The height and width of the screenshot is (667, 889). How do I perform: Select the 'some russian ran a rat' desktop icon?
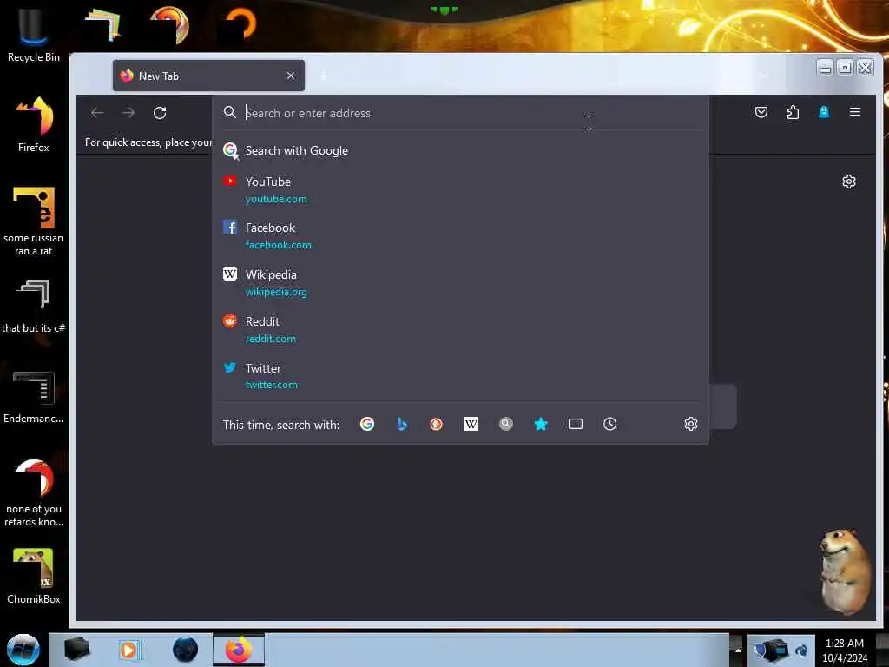coord(34,221)
